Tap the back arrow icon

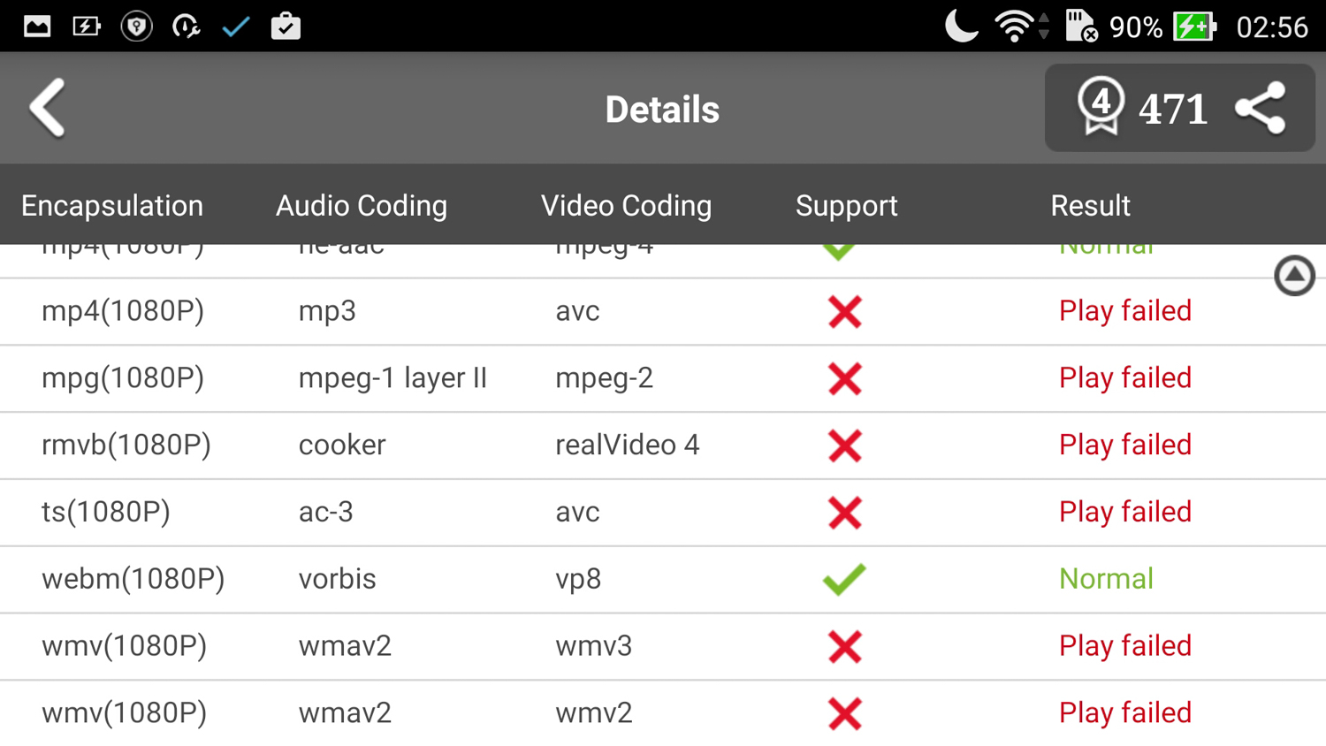[x=48, y=108]
